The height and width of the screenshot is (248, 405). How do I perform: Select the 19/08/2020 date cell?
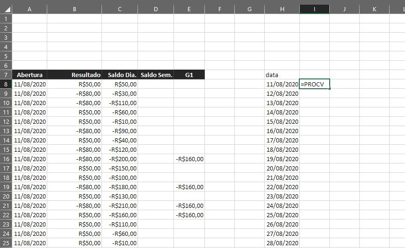(x=282, y=159)
